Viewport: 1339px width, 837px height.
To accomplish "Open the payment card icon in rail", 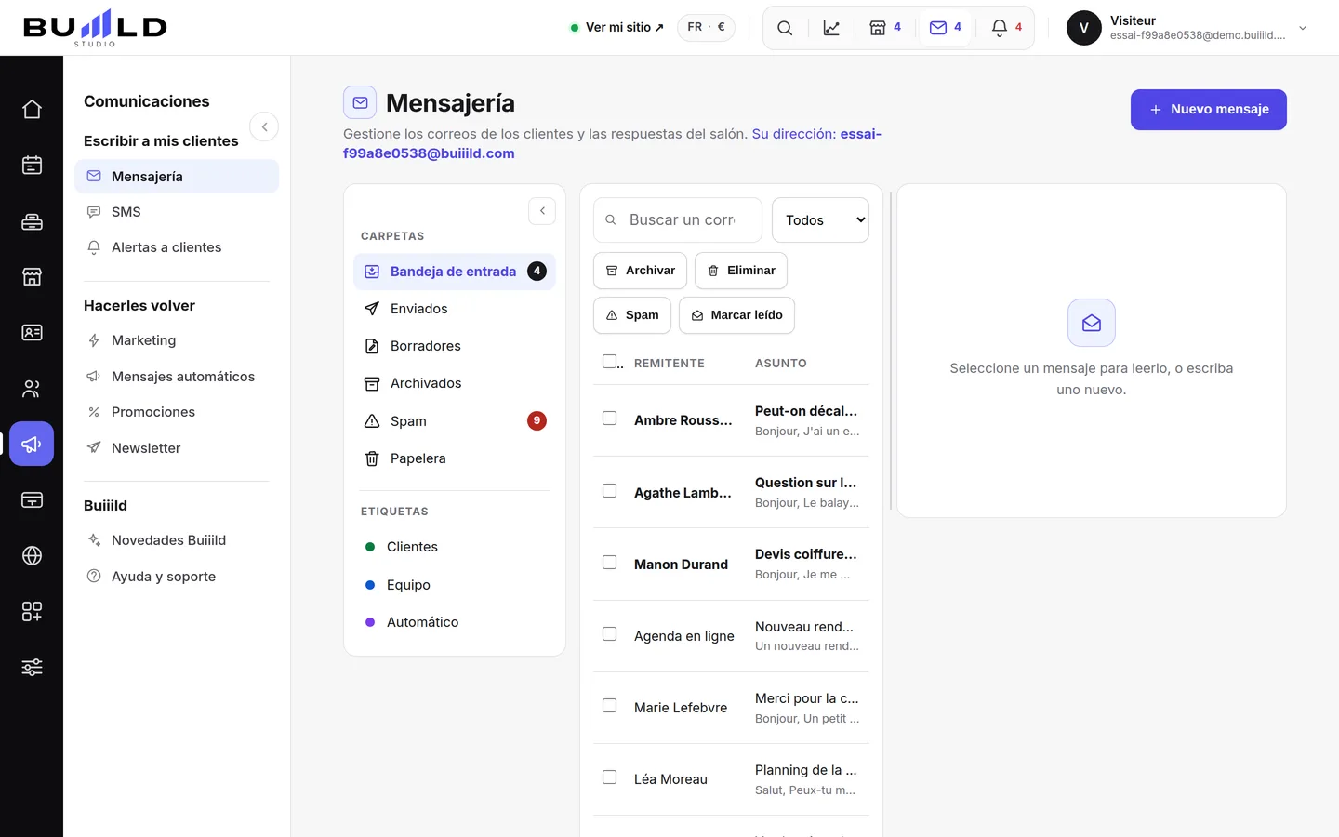I will [32, 500].
